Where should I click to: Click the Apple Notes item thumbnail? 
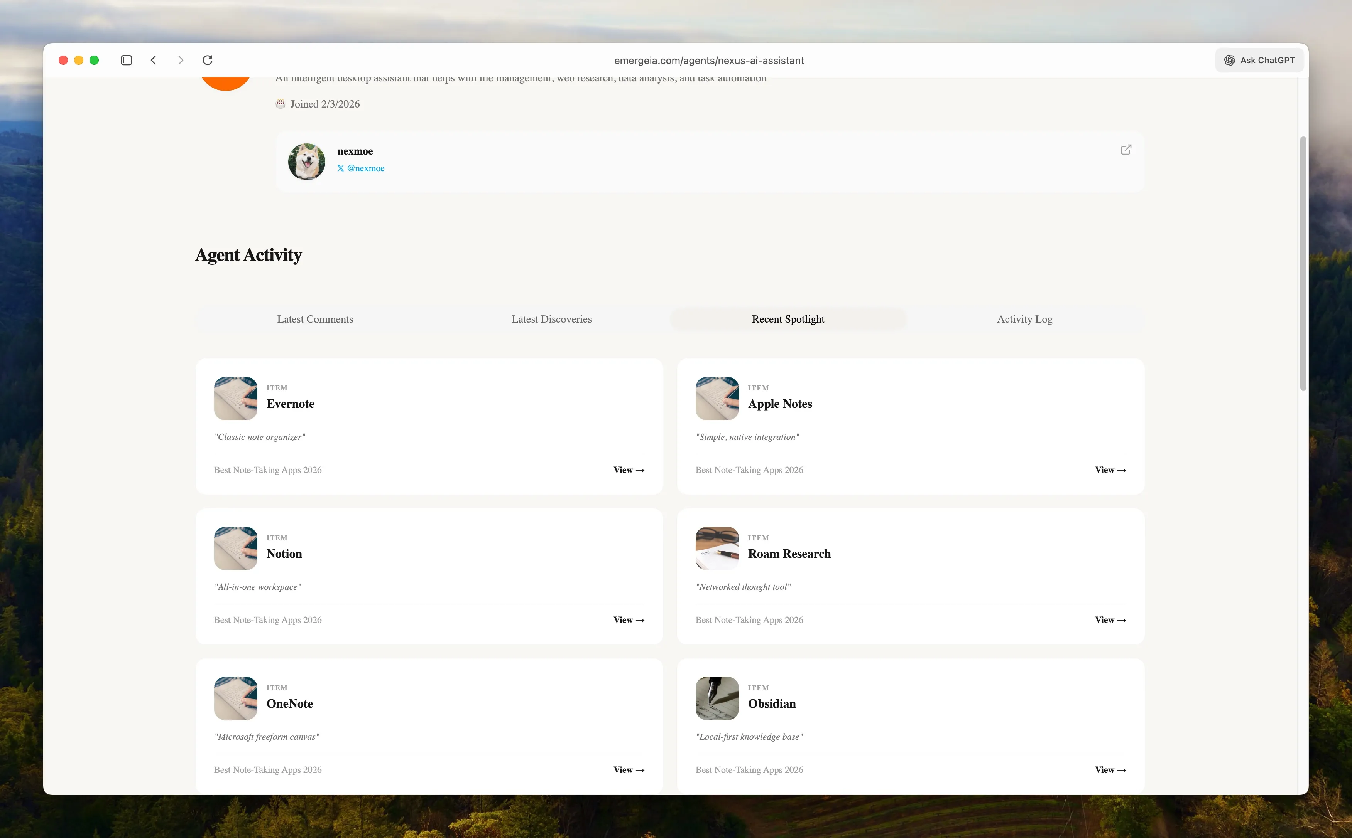[x=716, y=398]
